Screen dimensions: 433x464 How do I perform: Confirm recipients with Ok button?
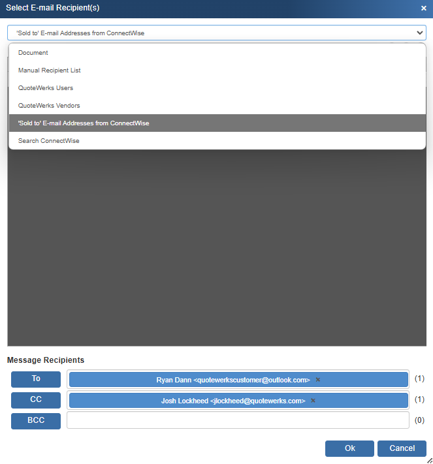coord(349,448)
